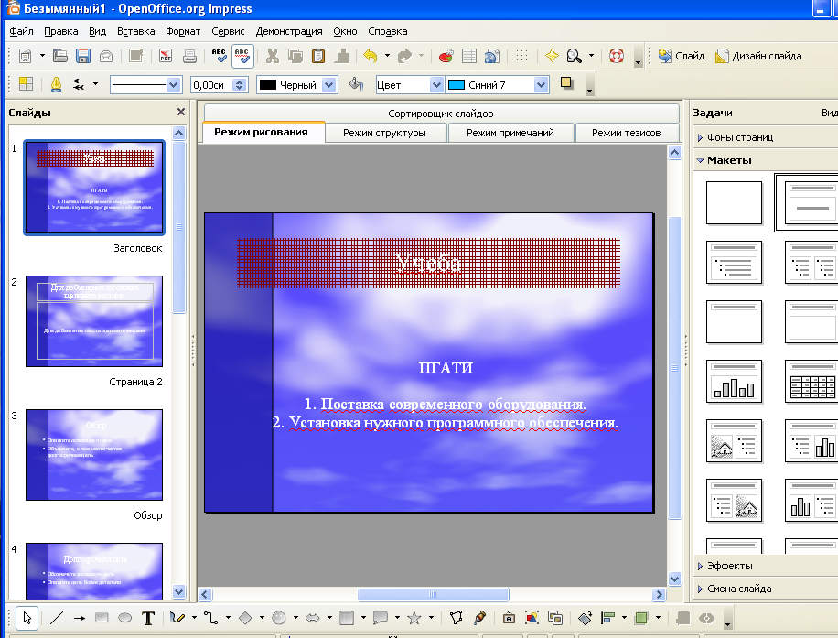Choose the title and bulleted list layout

tap(734, 262)
